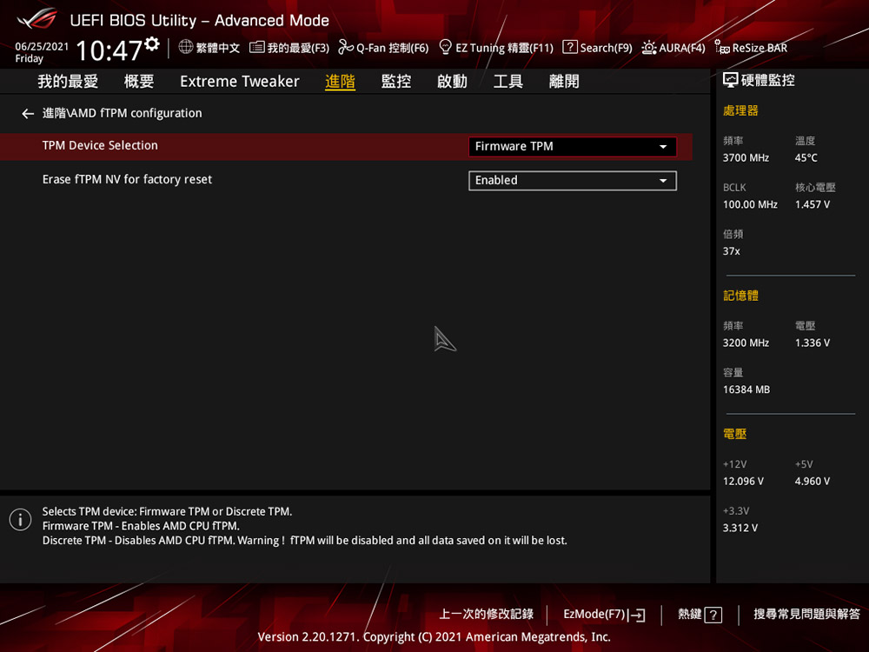The height and width of the screenshot is (652, 869).
Task: Click the EzMode exit arrow icon
Action: point(637,615)
